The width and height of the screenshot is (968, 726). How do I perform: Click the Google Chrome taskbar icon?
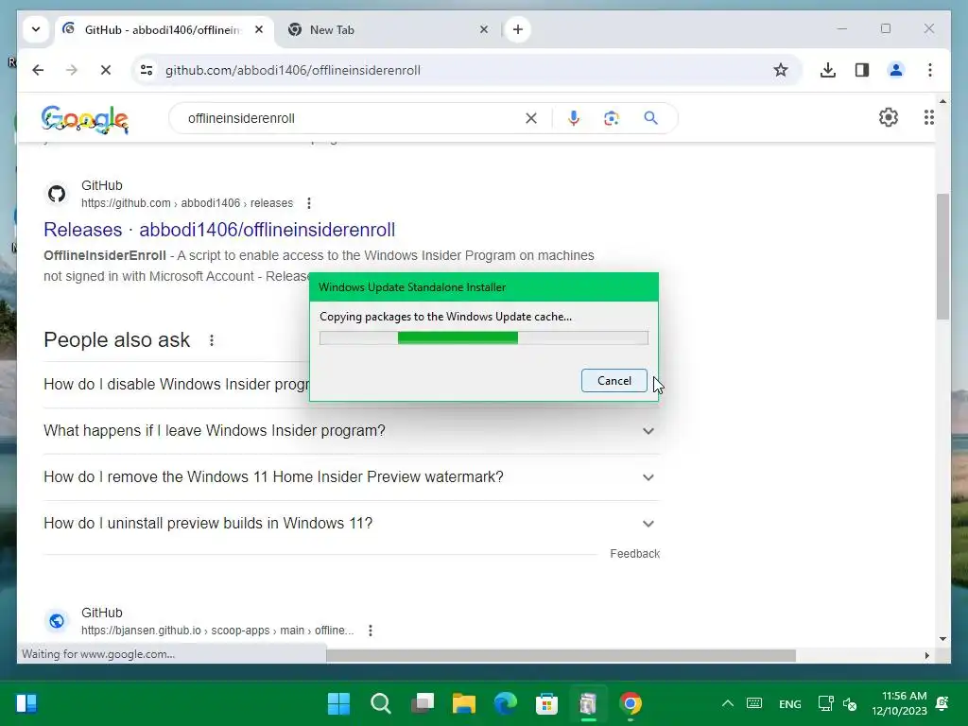pos(630,703)
